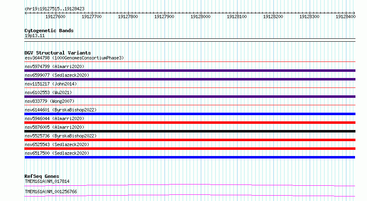Screen dimensions: 367x201
Task: Click the purple bar under nsv6599077
Action: coord(190,79)
